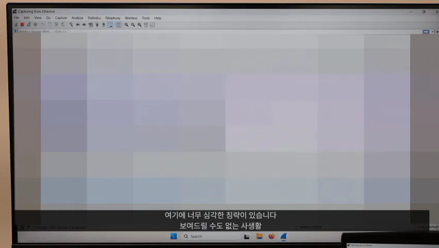The image size is (439, 248).
Task: Restore down the Wireshark window
Action: (x=424, y=12)
